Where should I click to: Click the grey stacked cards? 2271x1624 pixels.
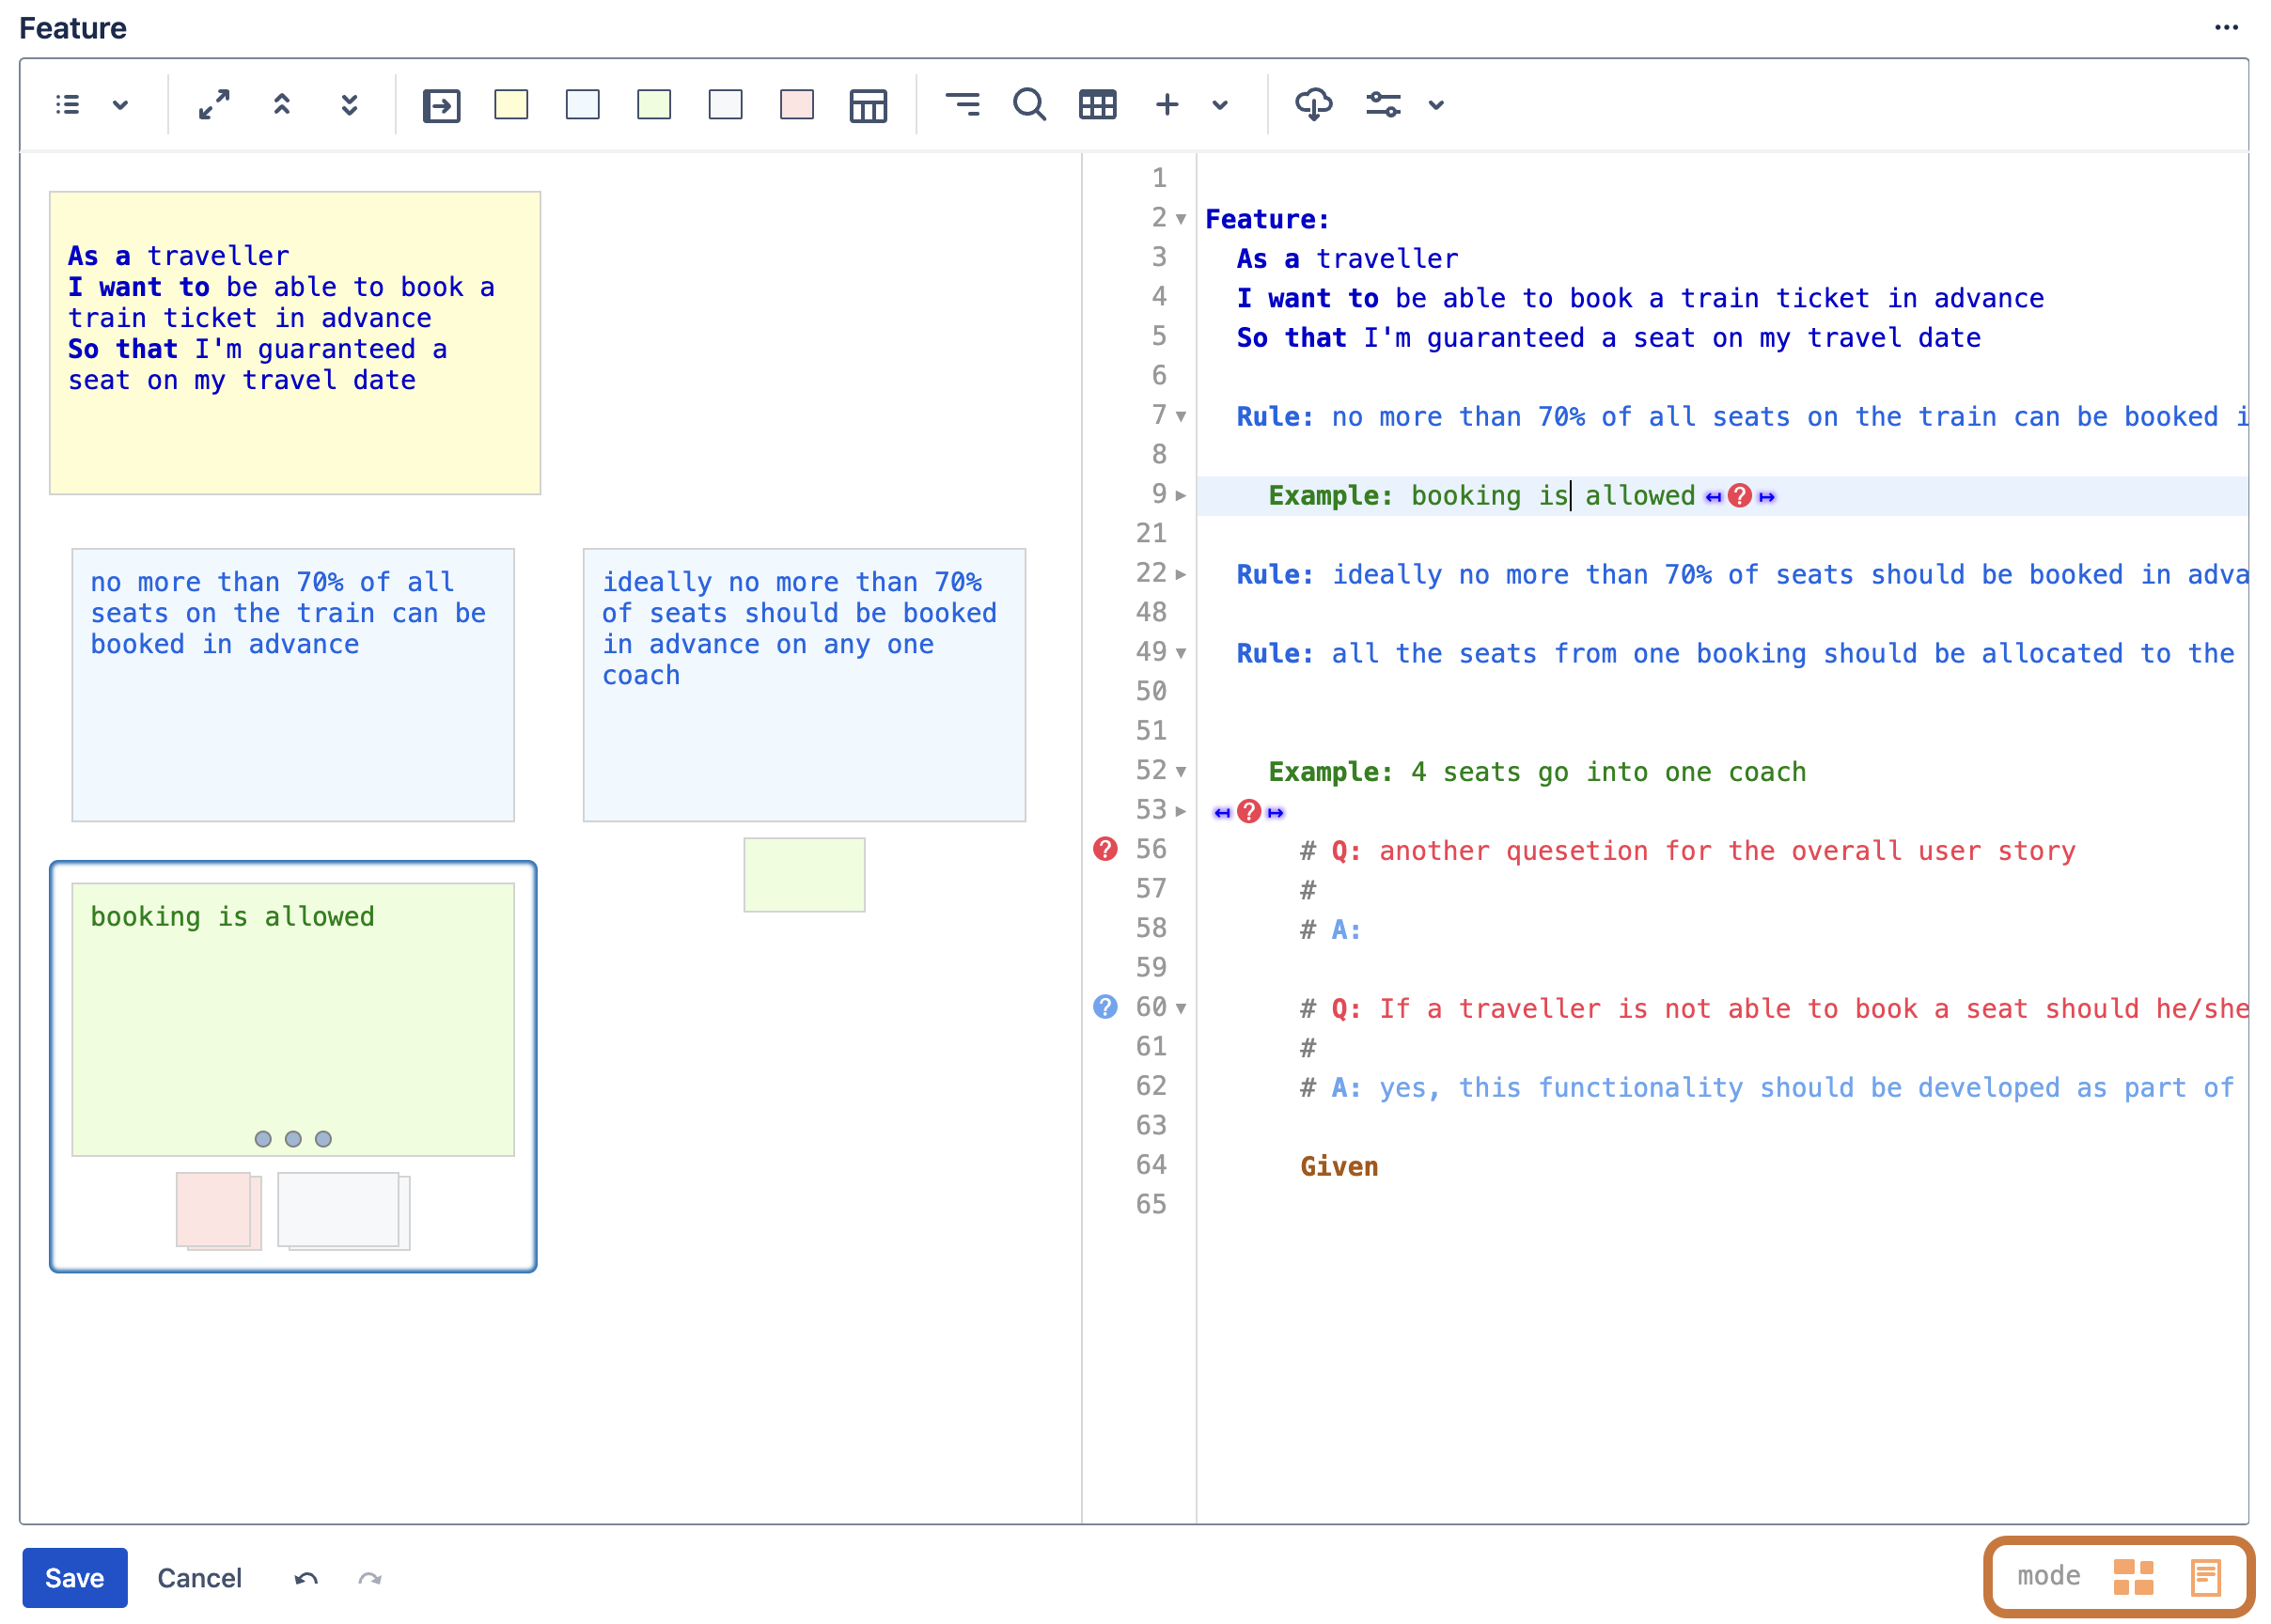(x=344, y=1211)
